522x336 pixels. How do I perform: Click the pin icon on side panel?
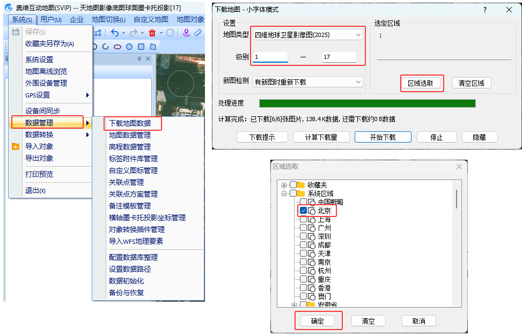pos(139,59)
